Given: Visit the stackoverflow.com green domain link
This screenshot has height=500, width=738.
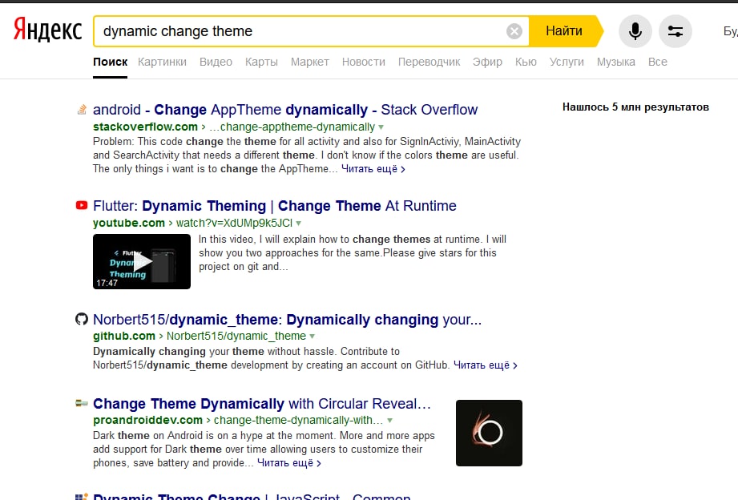Looking at the screenshot, I should 145,127.
